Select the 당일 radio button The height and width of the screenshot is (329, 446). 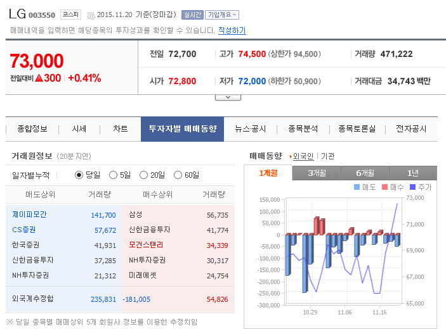click(x=79, y=175)
